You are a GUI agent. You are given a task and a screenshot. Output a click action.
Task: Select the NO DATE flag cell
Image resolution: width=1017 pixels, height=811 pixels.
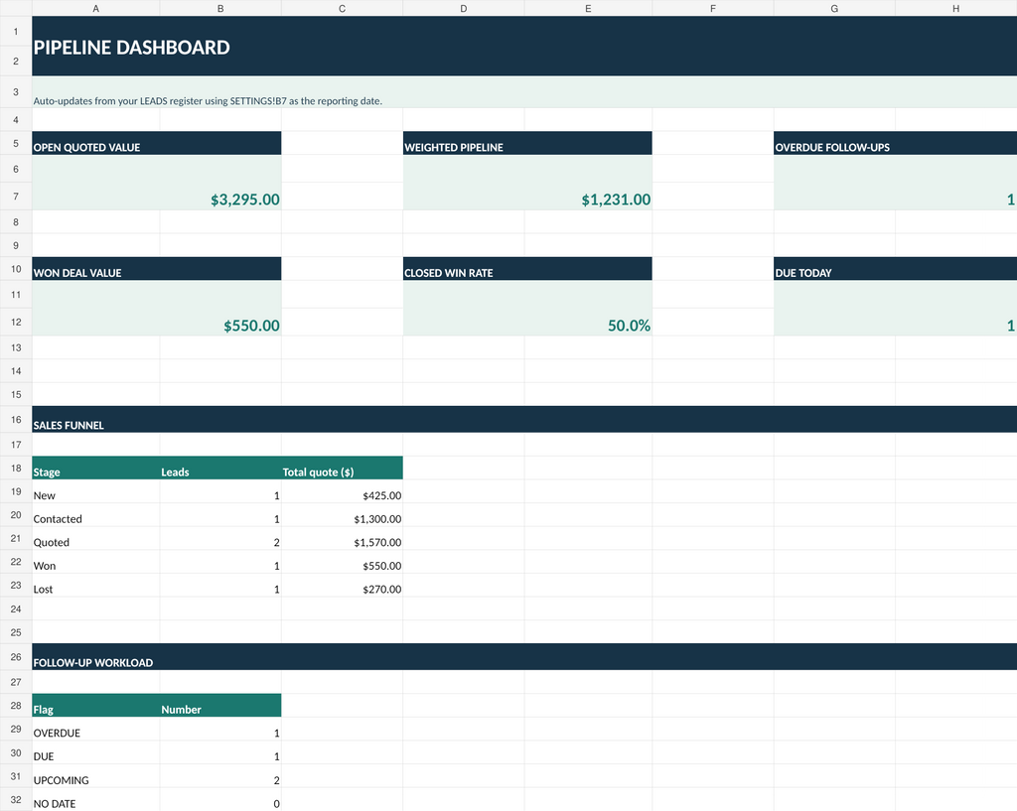tap(96, 799)
